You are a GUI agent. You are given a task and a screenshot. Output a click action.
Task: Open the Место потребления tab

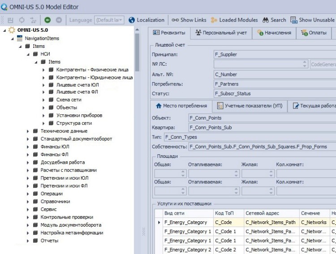click(181, 106)
